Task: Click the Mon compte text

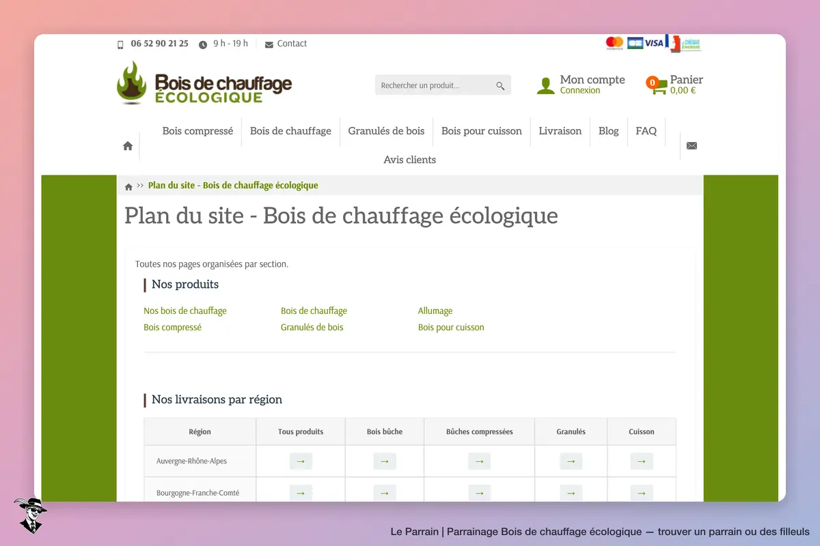Action: point(592,80)
